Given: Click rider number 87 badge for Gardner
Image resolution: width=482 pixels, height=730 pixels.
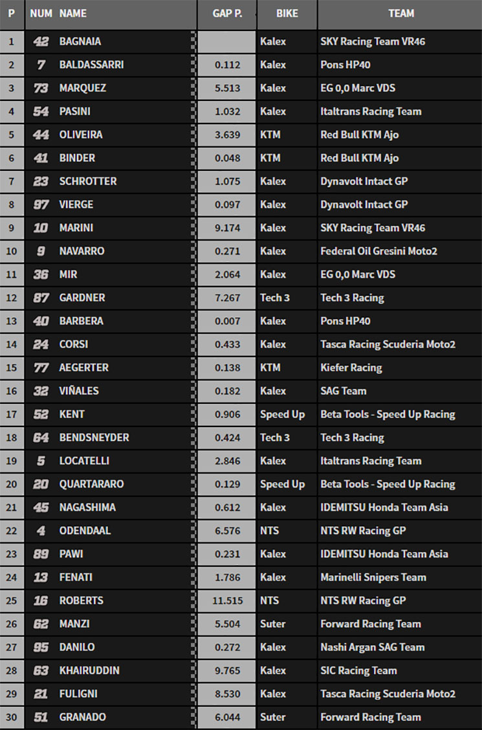Looking at the screenshot, I should point(41,298).
